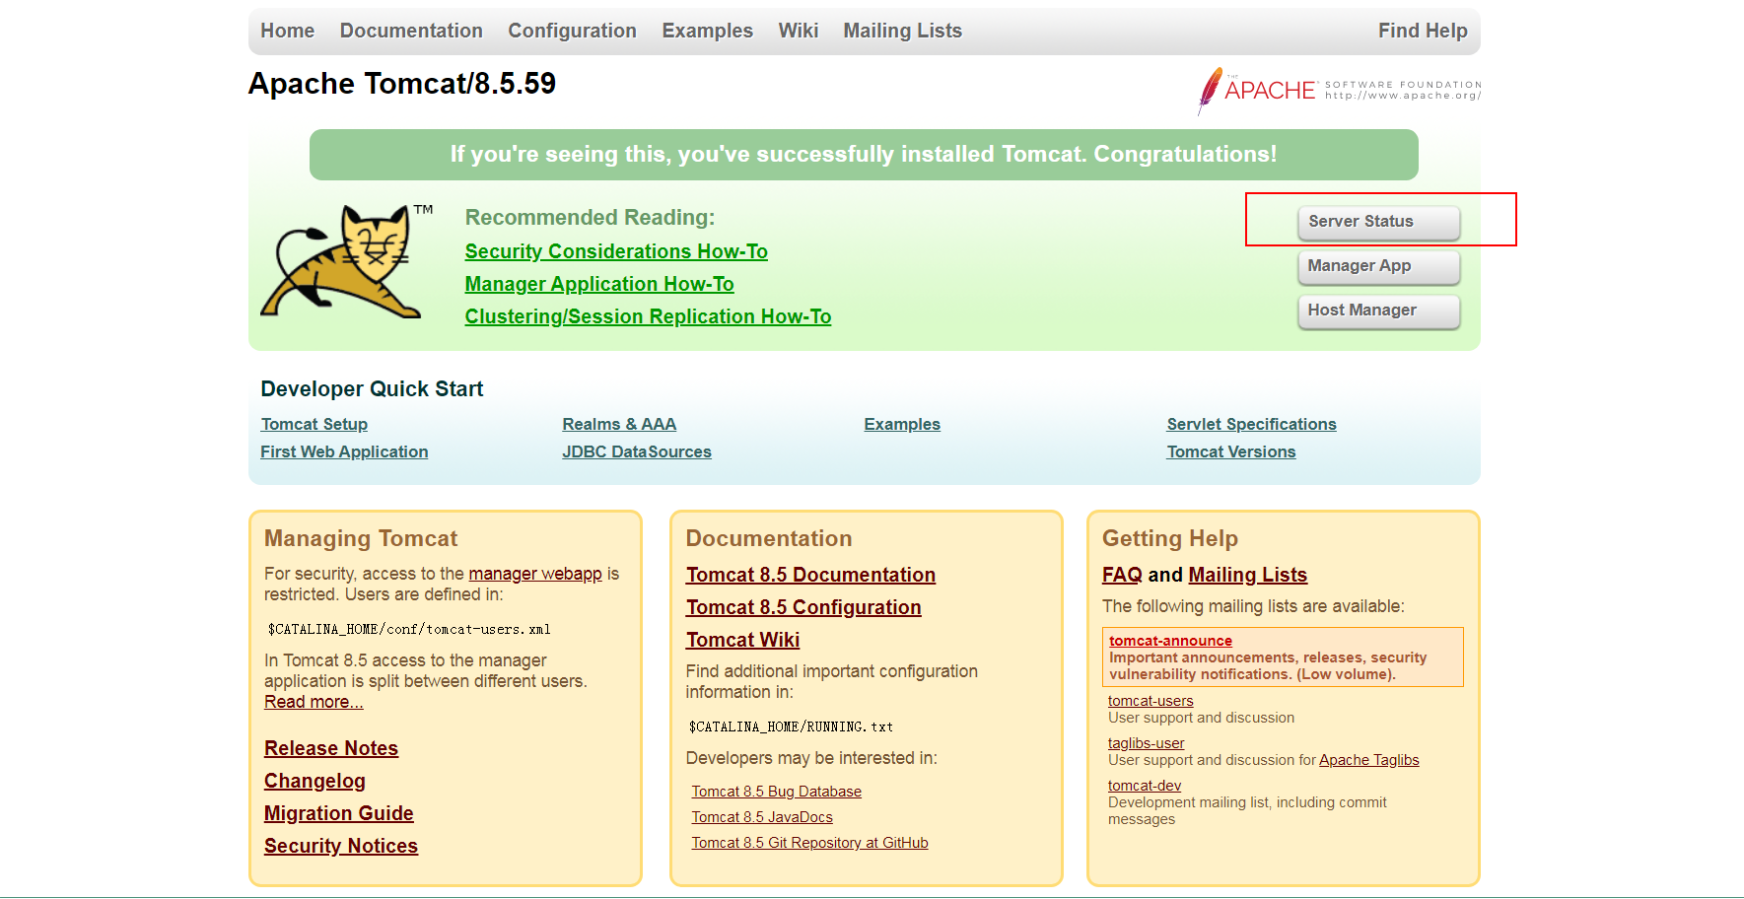This screenshot has height=899, width=1744.
Task: Open Tomcat 8.5 Git Repository at GitHub
Action: tap(809, 843)
